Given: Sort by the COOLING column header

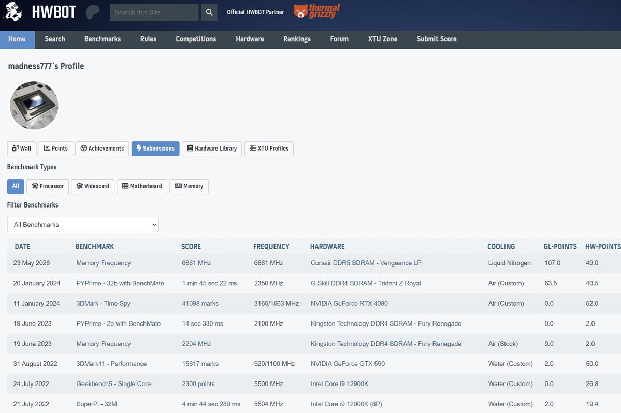Looking at the screenshot, I should [501, 246].
